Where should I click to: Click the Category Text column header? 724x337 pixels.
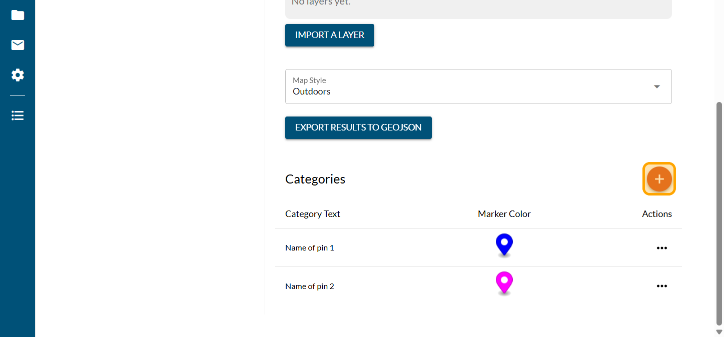coord(313,214)
